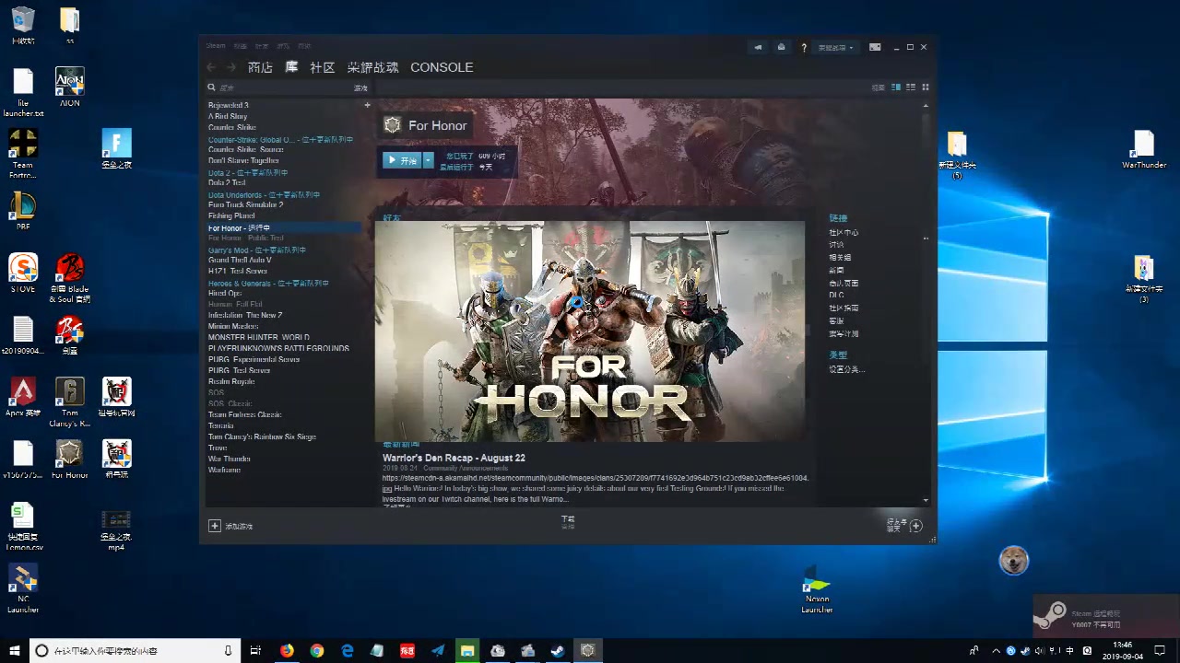The width and height of the screenshot is (1180, 663).
Task: Open the CONSOLE tab
Action: (x=442, y=67)
